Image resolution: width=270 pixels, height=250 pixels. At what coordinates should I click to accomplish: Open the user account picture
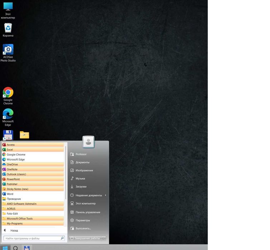point(88,142)
